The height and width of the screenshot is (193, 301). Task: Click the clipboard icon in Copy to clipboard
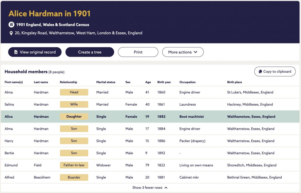[x=260, y=71]
